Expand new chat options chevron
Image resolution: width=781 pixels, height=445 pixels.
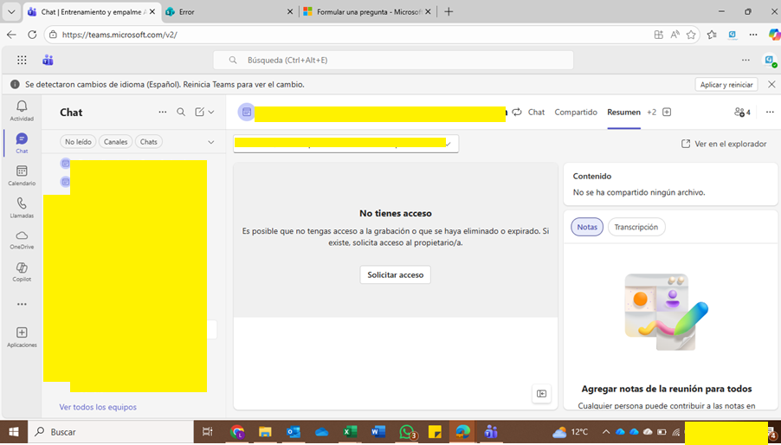211,112
